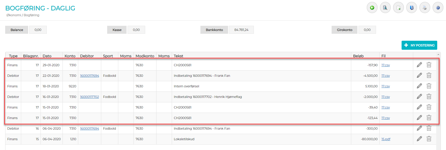The width and height of the screenshot is (446, 150).
Task: Edit the Intern overførsel entry with the pencil
Action: click(x=419, y=86)
